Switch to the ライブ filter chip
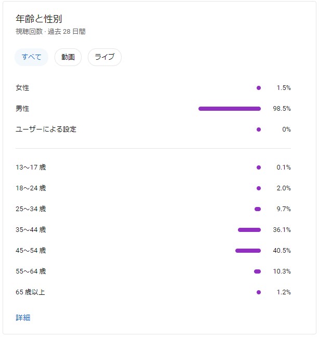The height and width of the screenshot is (337, 319). [104, 57]
